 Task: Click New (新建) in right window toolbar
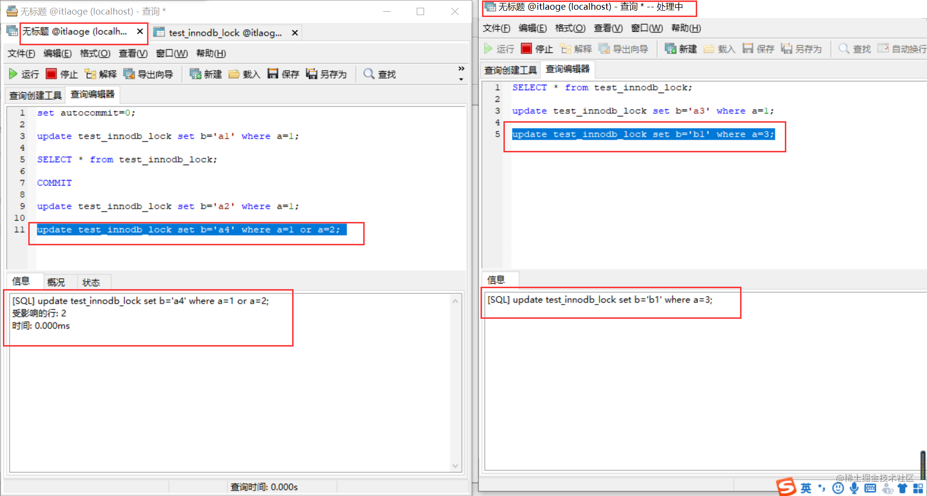click(681, 49)
